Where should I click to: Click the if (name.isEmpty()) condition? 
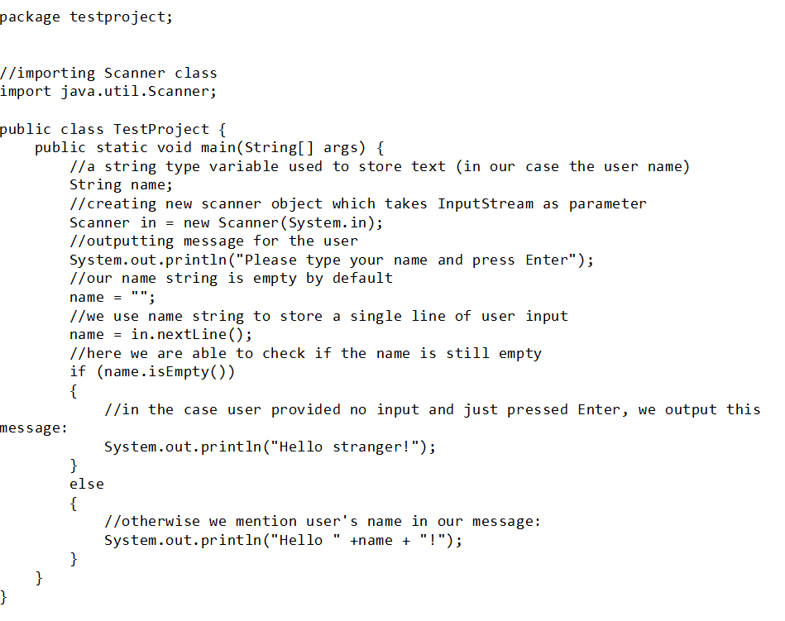pos(151,372)
